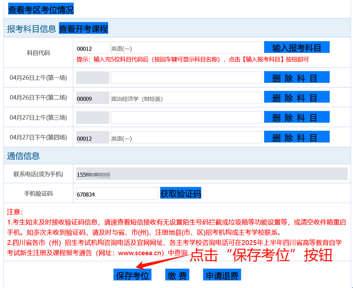Screen dimensions: 353x288
Task: Click the subject name field beside 科目代码
Action: pyautogui.click(x=186, y=48)
